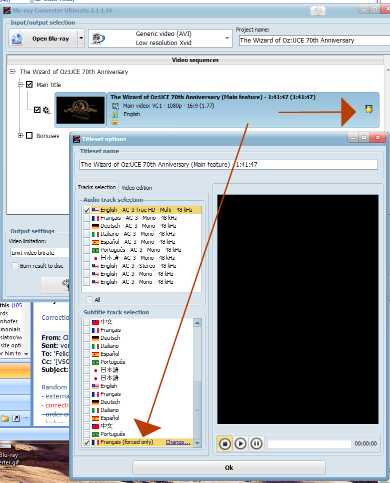
Task: Switch to the Tracks selection tab
Action: tap(96, 187)
